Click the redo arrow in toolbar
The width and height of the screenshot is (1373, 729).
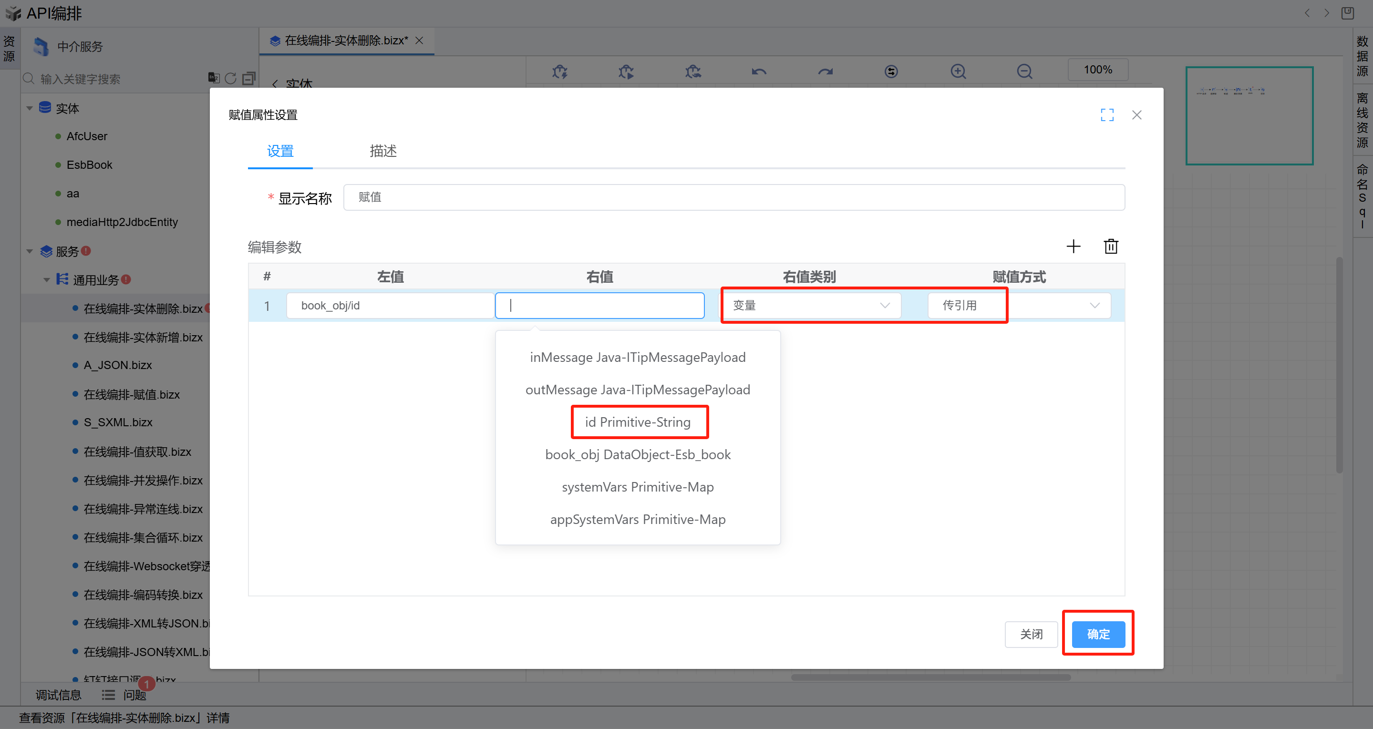(825, 72)
